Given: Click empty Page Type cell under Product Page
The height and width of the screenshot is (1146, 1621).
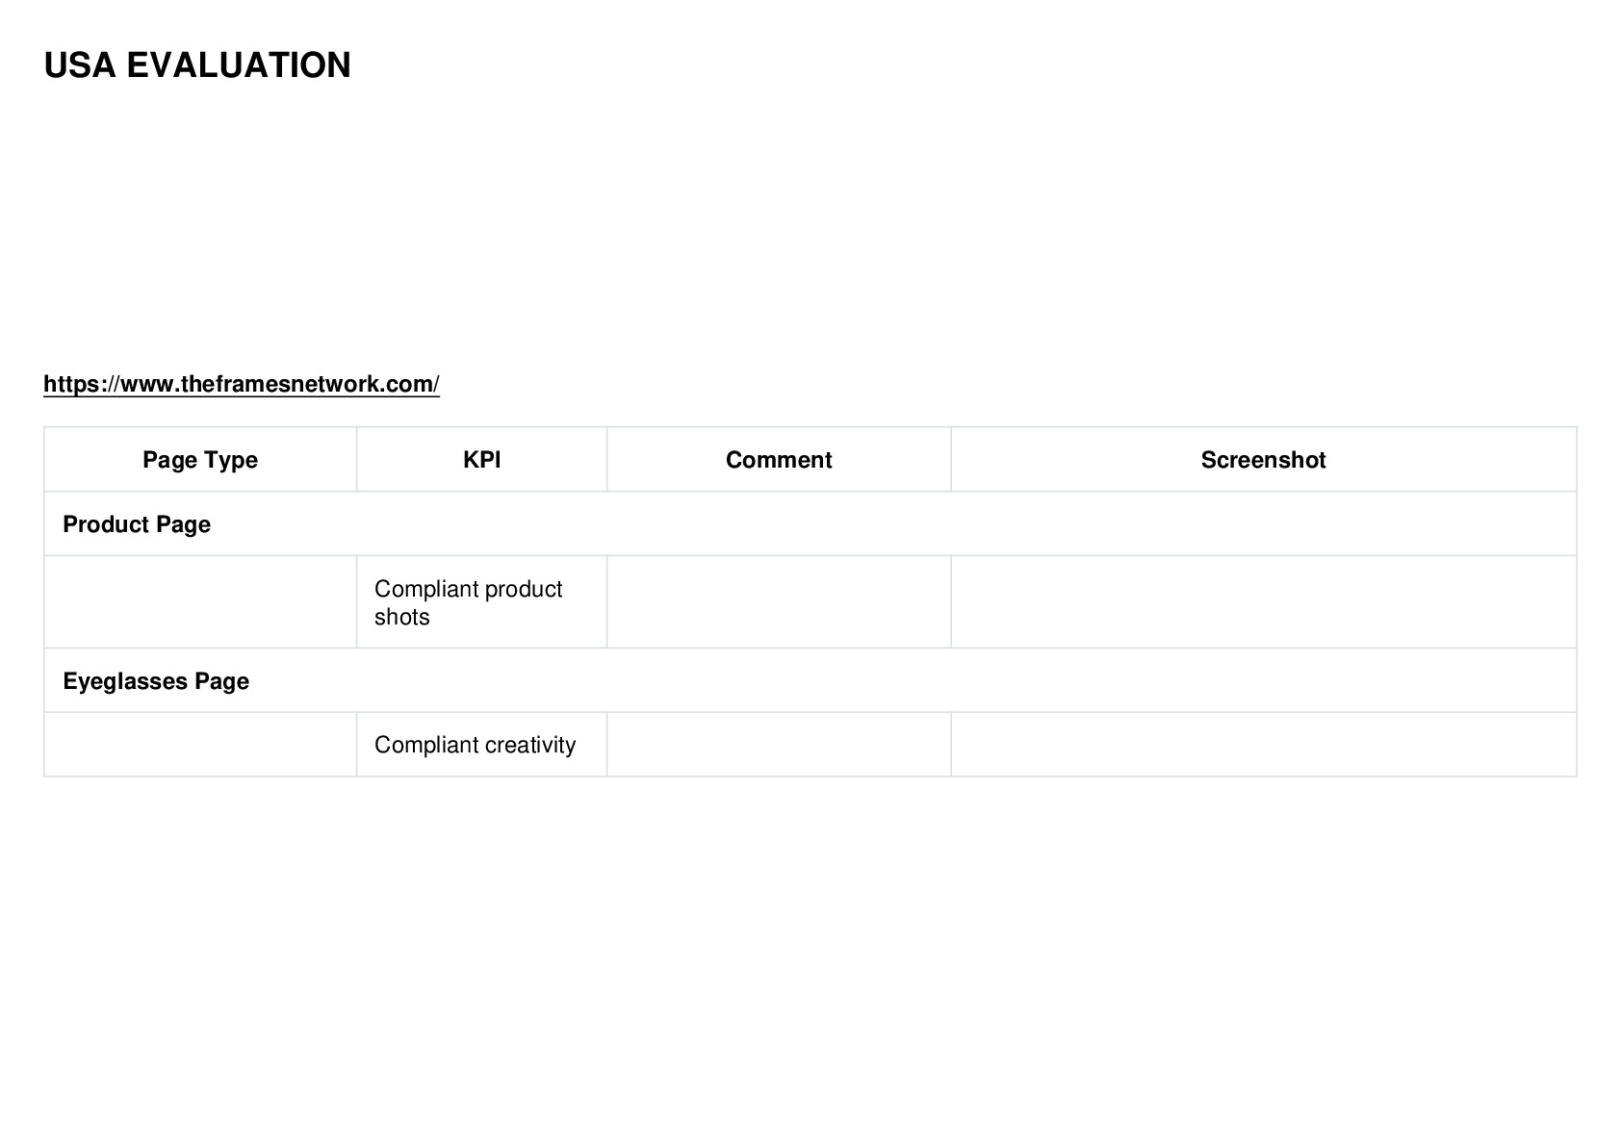Looking at the screenshot, I should click(x=200, y=601).
